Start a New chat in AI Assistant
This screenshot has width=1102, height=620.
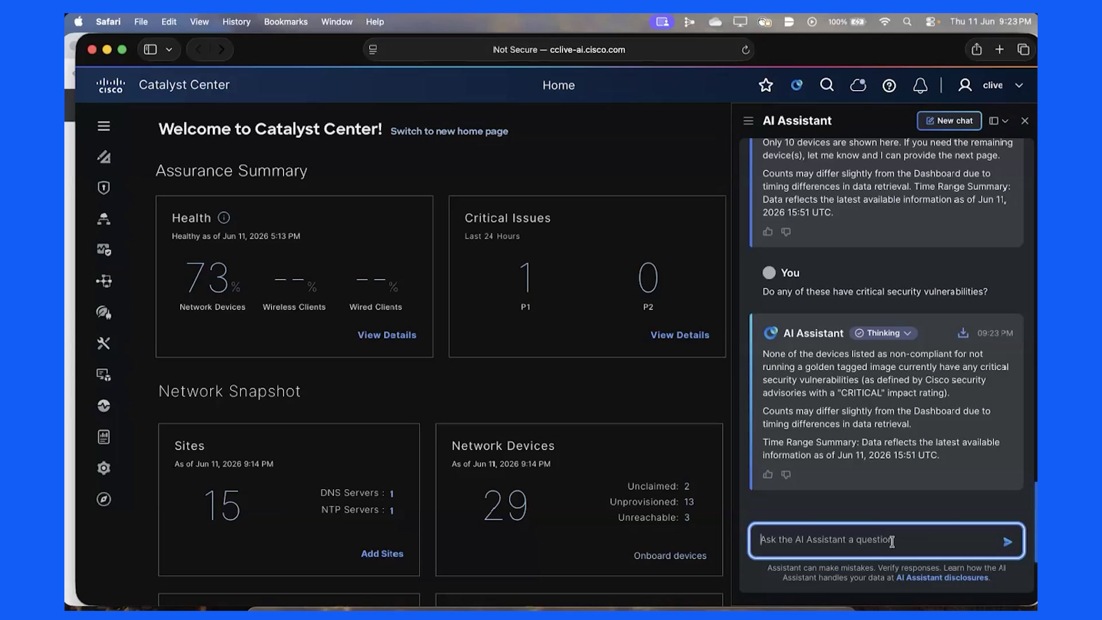pos(949,121)
